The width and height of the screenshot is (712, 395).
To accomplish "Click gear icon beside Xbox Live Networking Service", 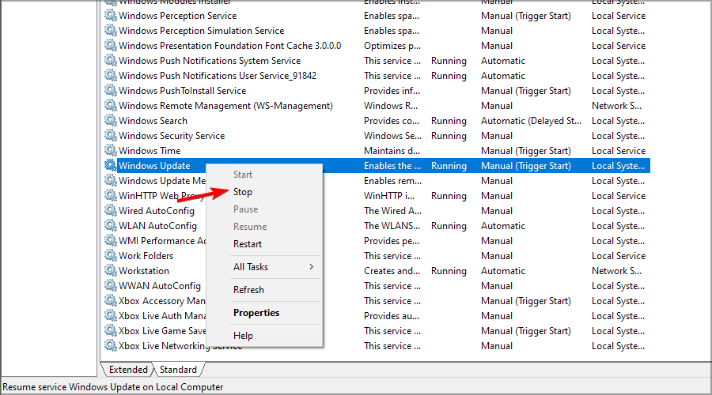I will (110, 345).
